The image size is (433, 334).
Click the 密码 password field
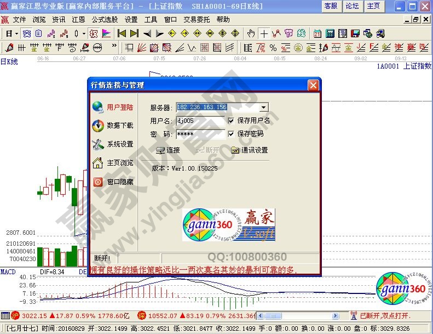tap(200, 134)
